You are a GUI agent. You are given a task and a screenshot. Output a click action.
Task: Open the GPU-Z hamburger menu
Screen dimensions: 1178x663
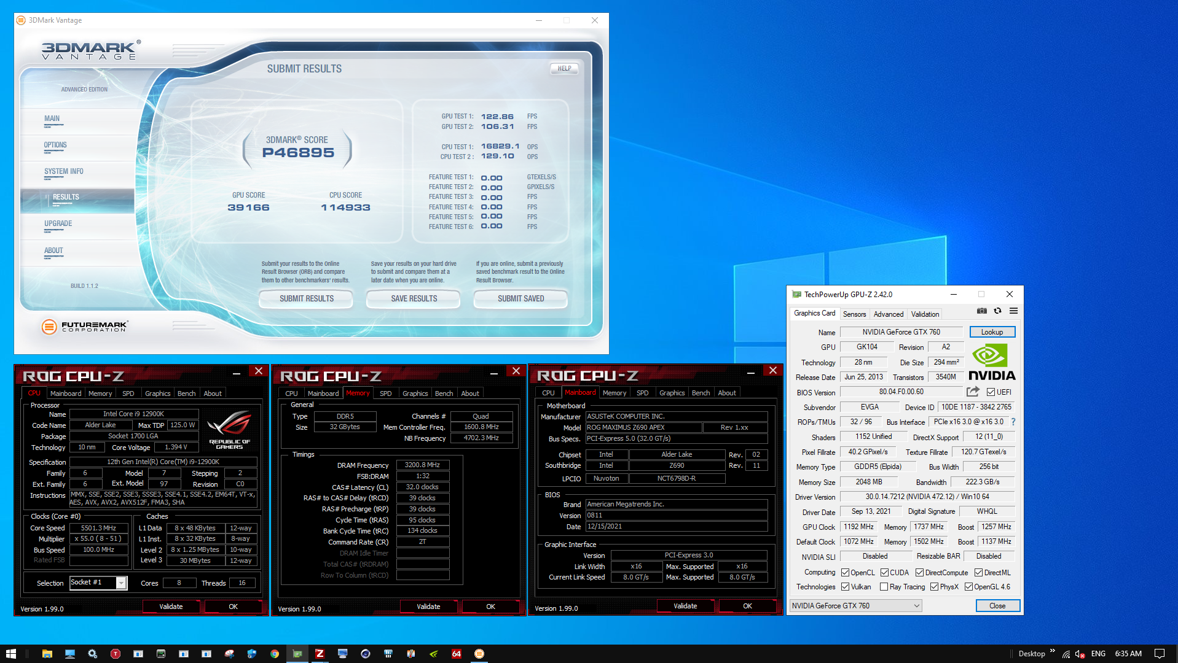coord(1014,311)
